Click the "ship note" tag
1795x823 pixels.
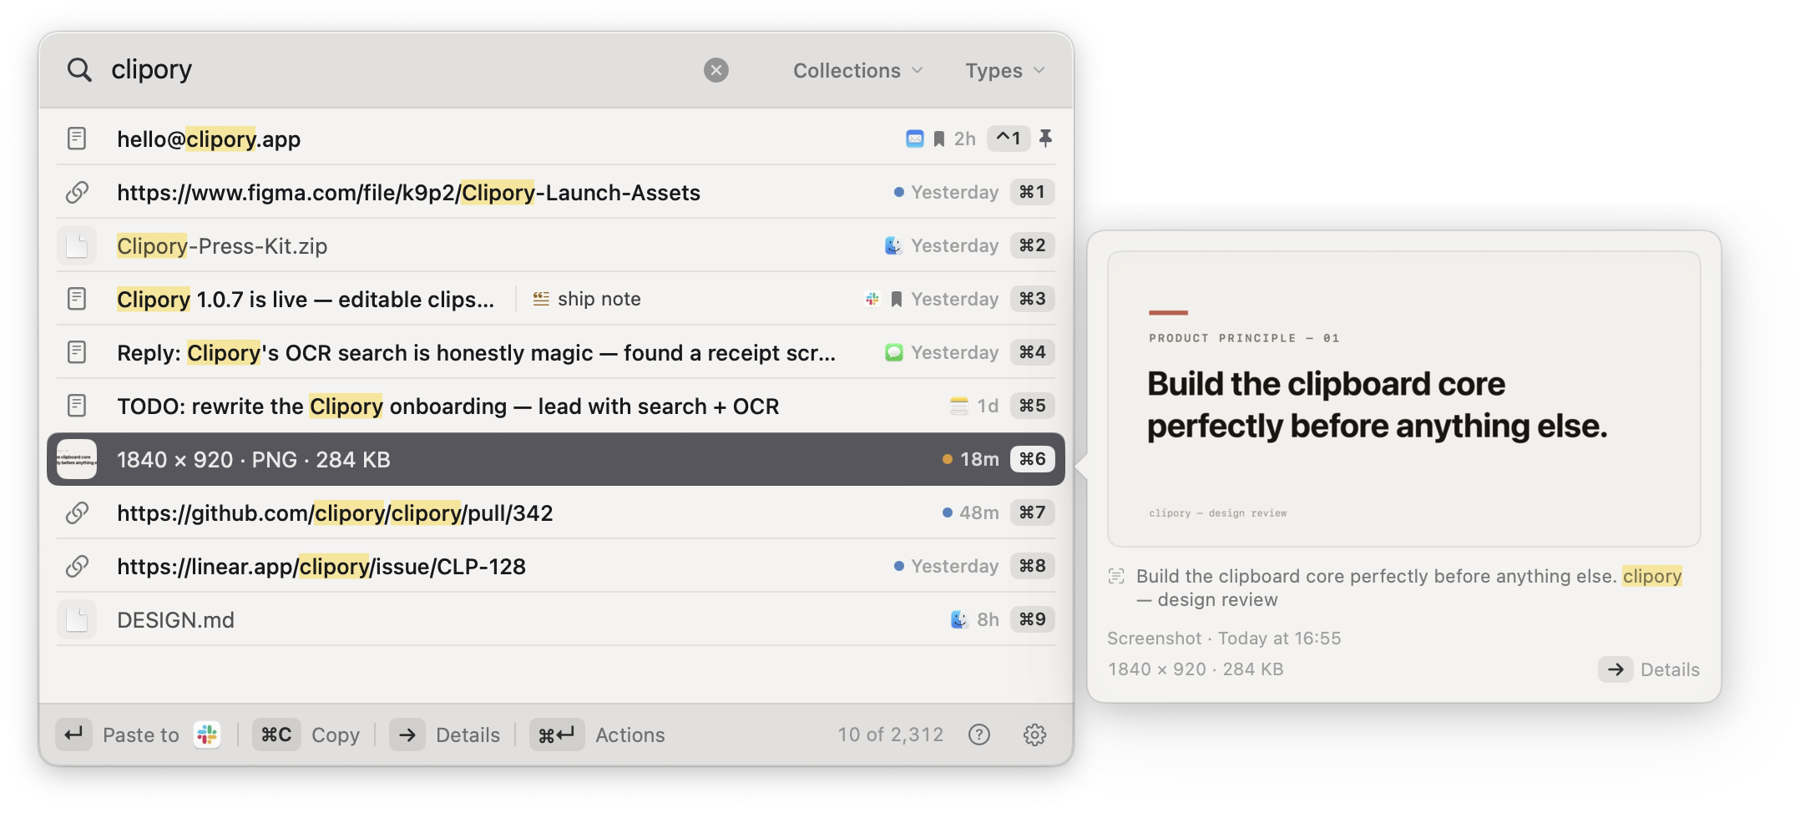coord(587,299)
